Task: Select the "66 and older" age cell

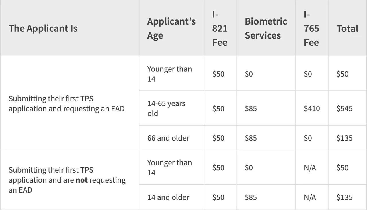Action: pyautogui.click(x=168, y=138)
